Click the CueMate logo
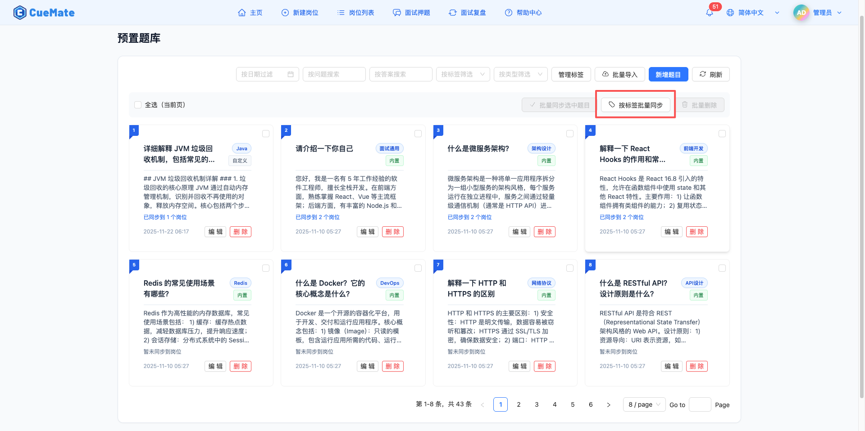Viewport: 865px width, 431px height. click(x=44, y=13)
